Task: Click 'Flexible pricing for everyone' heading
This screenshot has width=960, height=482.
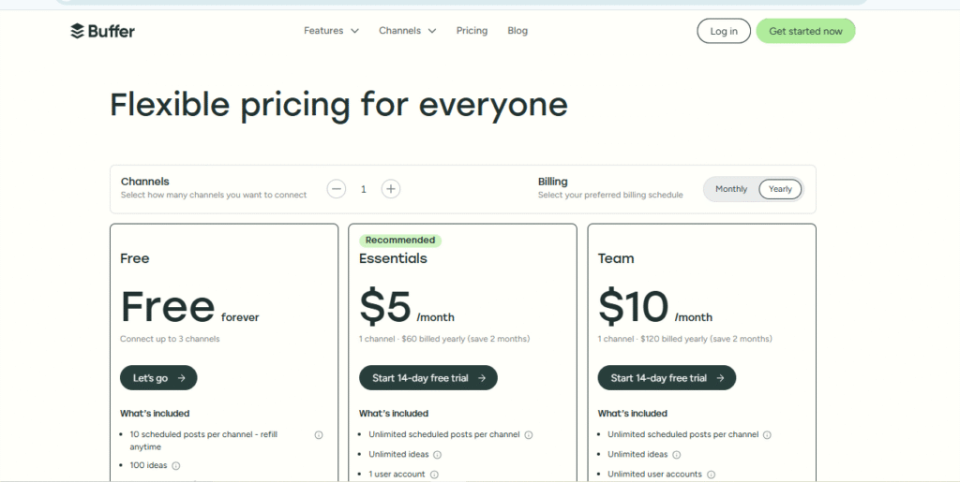Action: [338, 105]
